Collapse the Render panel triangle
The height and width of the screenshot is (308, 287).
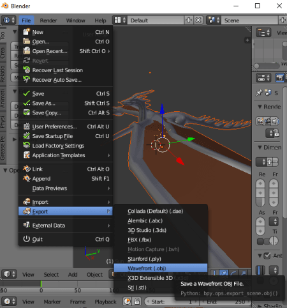pyautogui.click(x=260, y=107)
